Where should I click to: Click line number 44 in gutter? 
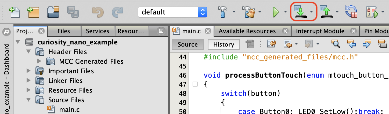(x=182, y=57)
